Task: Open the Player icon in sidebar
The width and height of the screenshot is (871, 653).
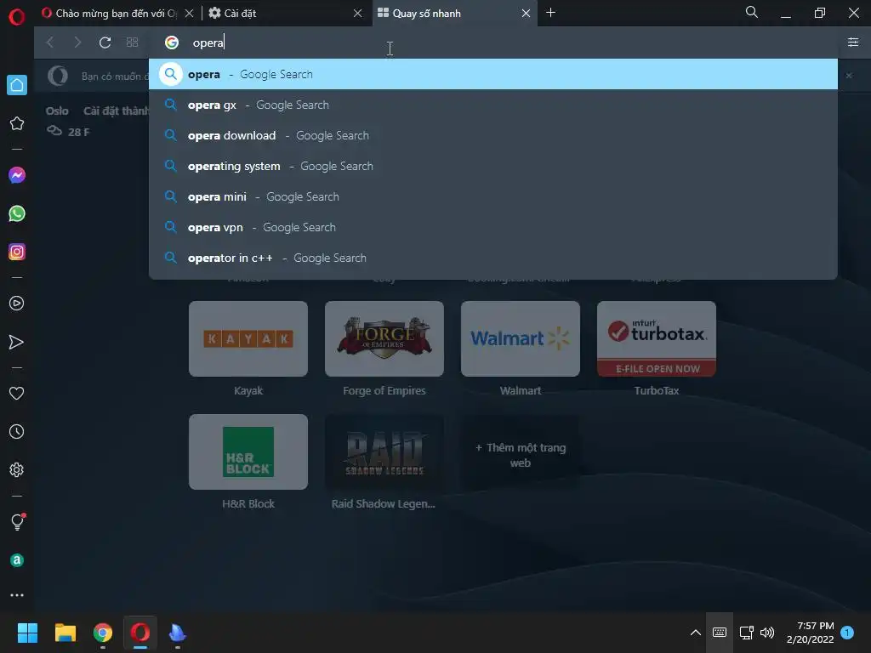Action: pyautogui.click(x=17, y=304)
